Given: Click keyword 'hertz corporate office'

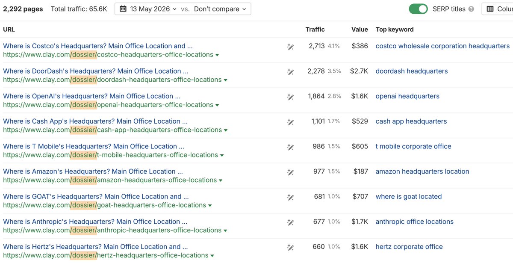Looking at the screenshot, I should [x=409, y=246].
